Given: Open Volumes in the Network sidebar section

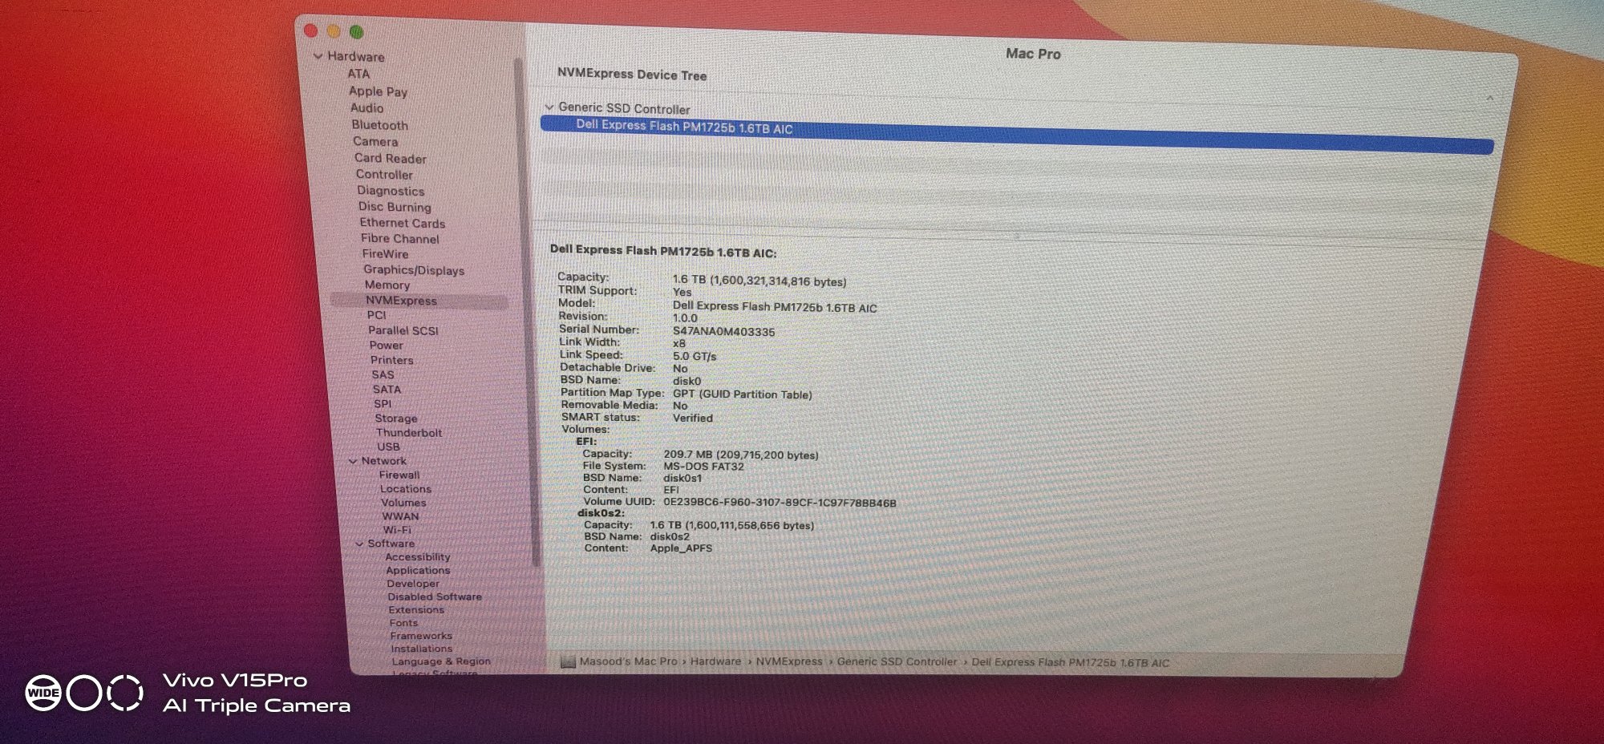Looking at the screenshot, I should point(403,503).
